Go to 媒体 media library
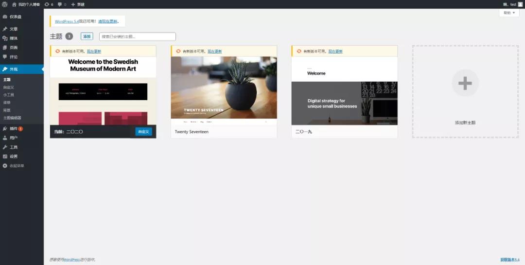The height and width of the screenshot is (265, 525). (x=14, y=38)
